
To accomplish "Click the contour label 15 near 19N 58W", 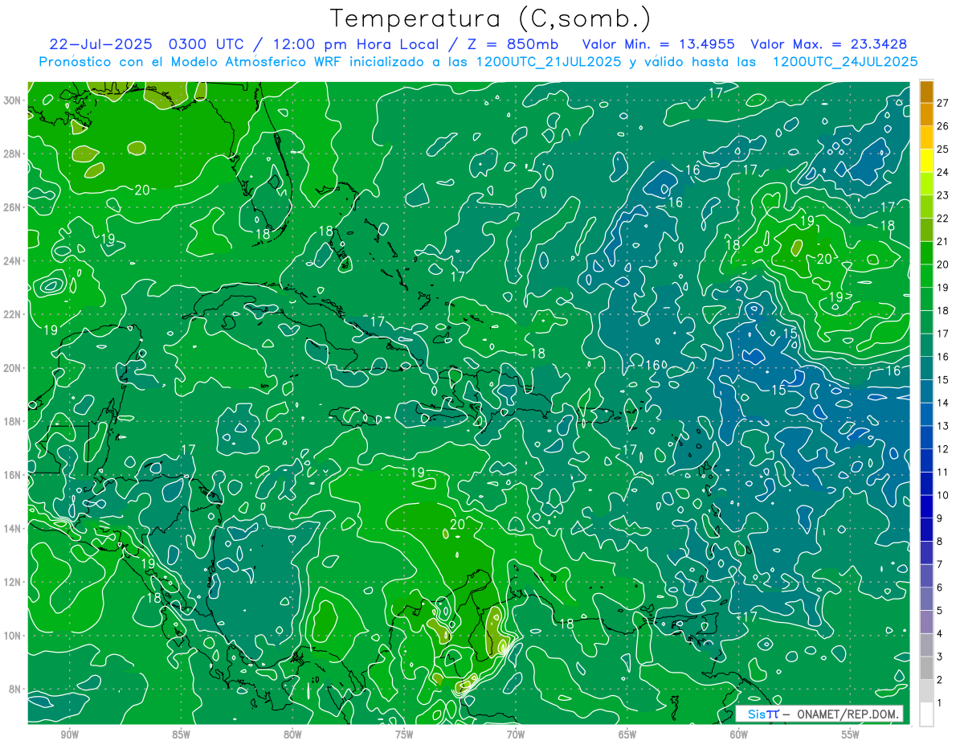I will pyautogui.click(x=779, y=391).
